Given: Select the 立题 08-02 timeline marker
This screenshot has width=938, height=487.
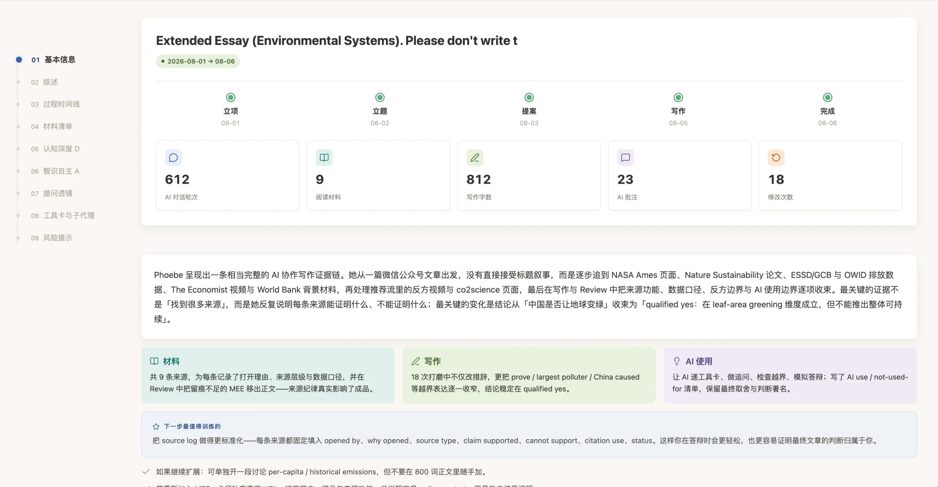Looking at the screenshot, I should [380, 97].
